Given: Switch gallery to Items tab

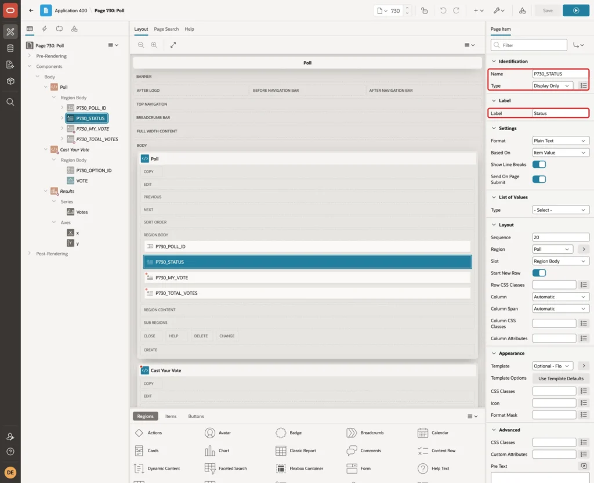Looking at the screenshot, I should pos(171,416).
